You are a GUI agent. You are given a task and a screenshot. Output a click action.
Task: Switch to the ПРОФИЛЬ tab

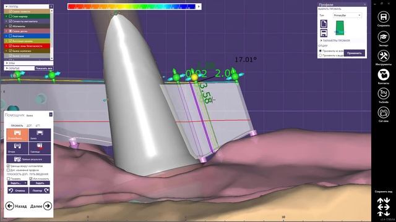point(17,126)
